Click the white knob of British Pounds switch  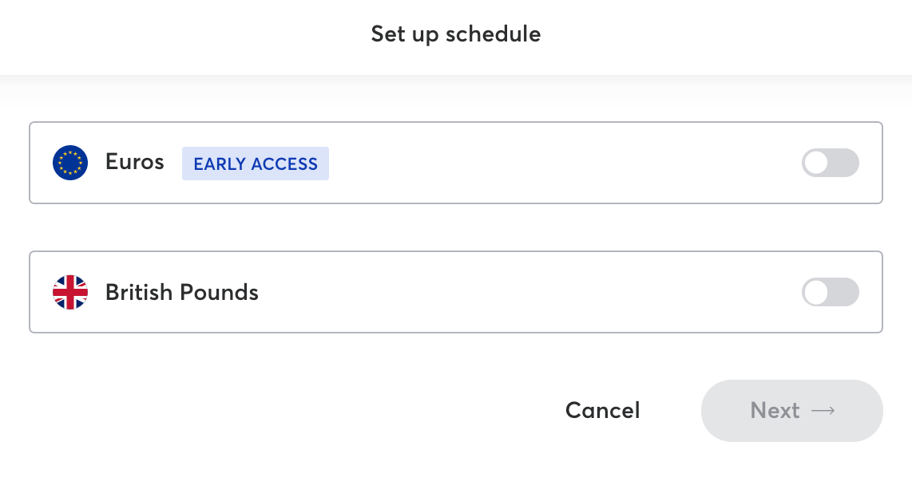pyautogui.click(x=817, y=292)
